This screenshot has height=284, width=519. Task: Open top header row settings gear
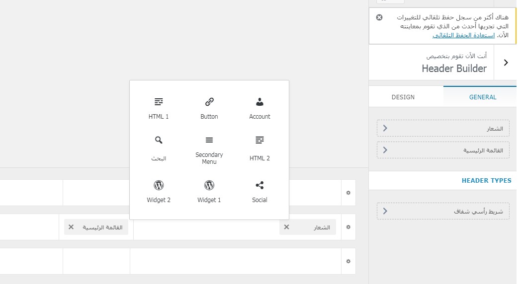click(x=348, y=193)
